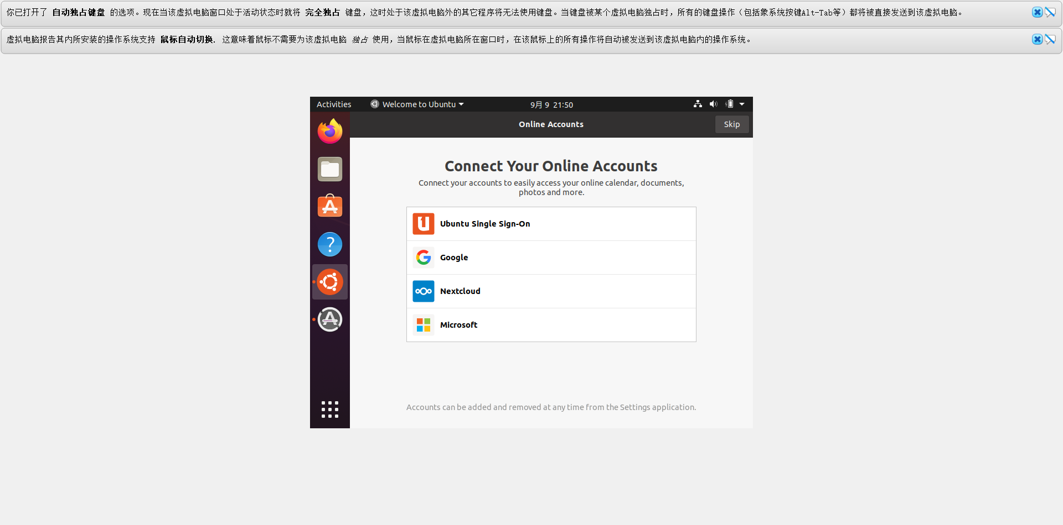The height and width of the screenshot is (525, 1063).
Task: Click the volume speaker icon in top bar
Action: [713, 104]
